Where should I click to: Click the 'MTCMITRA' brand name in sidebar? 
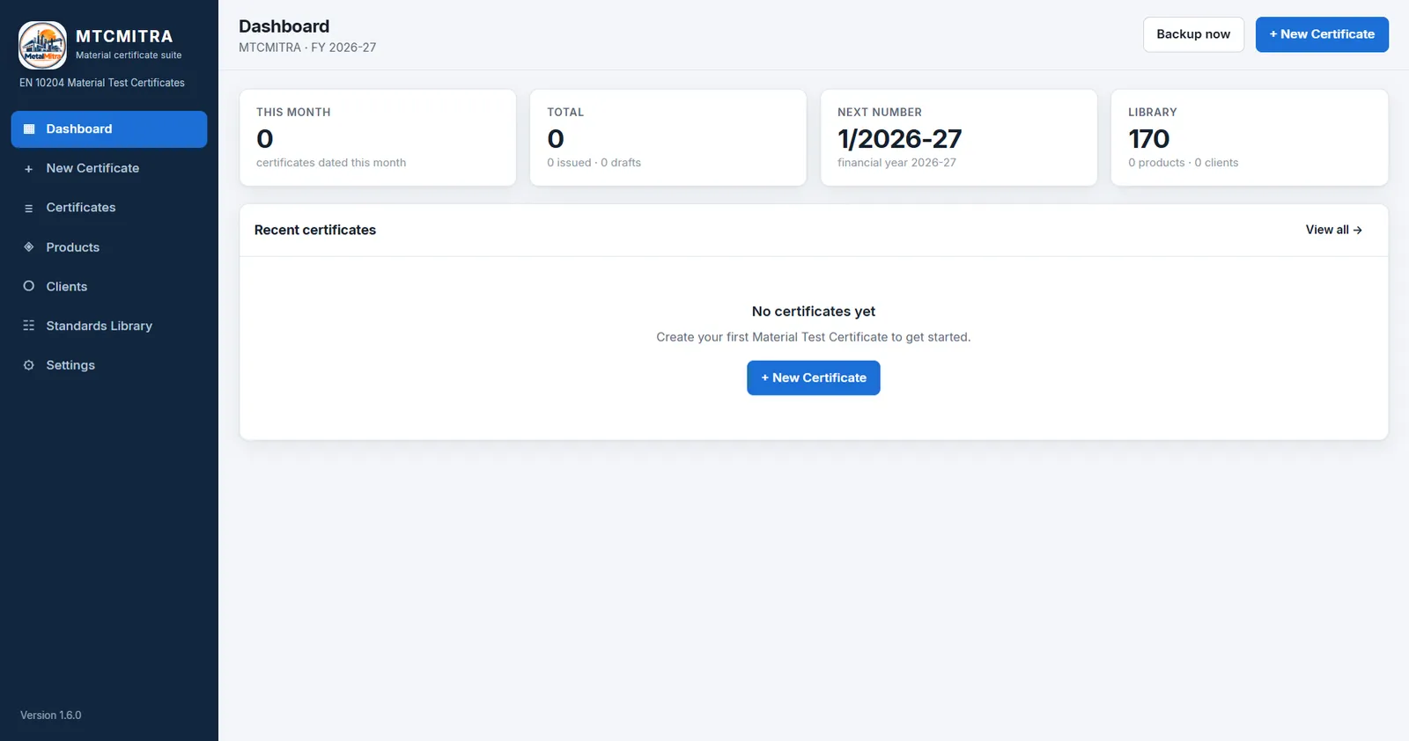point(124,36)
